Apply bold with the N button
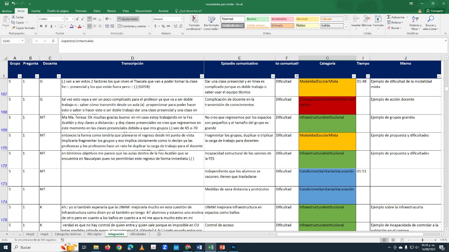449x252 pixels. (41, 26)
